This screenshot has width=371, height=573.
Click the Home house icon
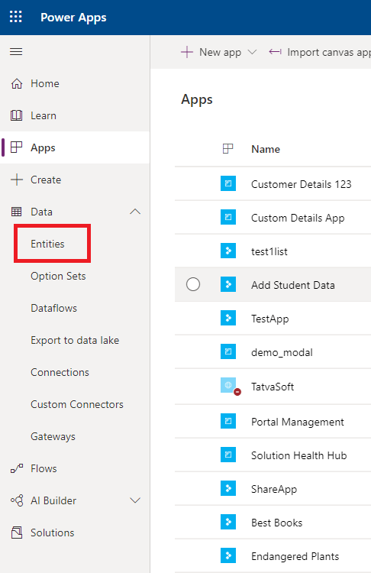17,84
